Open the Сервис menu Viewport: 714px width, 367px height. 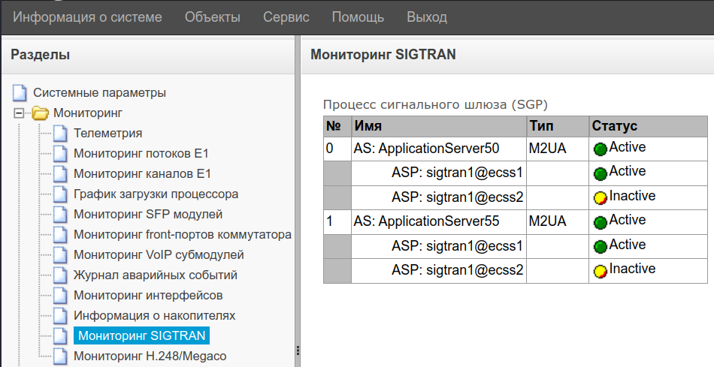pyautogui.click(x=286, y=17)
